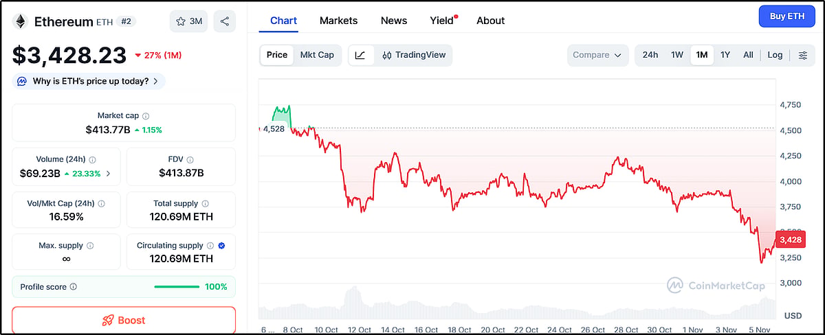Open the Yield tab
The width and height of the screenshot is (825, 335).
442,21
